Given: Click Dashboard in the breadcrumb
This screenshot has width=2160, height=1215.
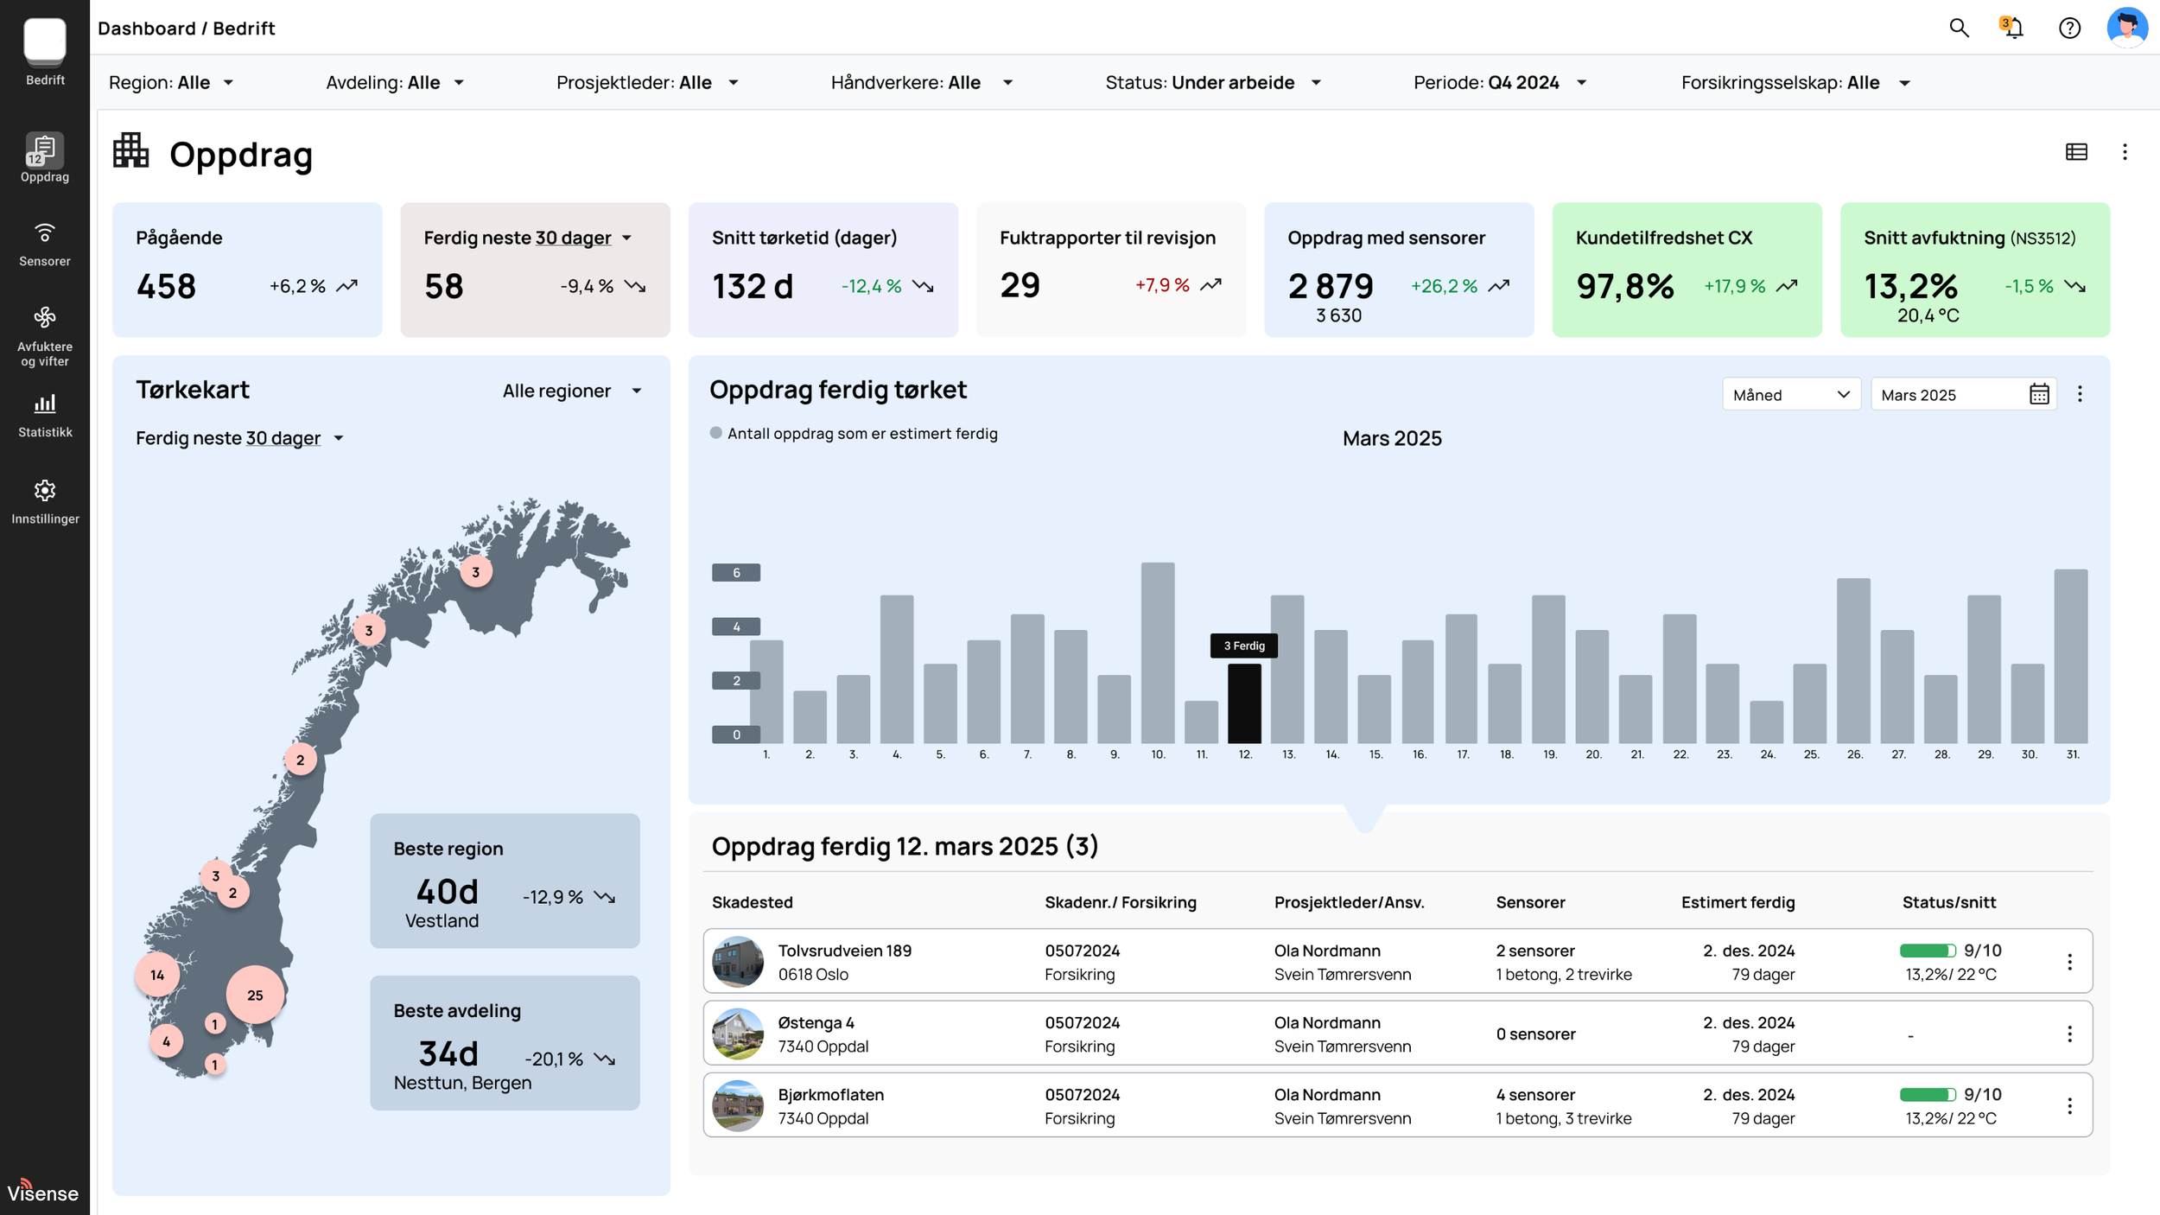Looking at the screenshot, I should click(147, 29).
